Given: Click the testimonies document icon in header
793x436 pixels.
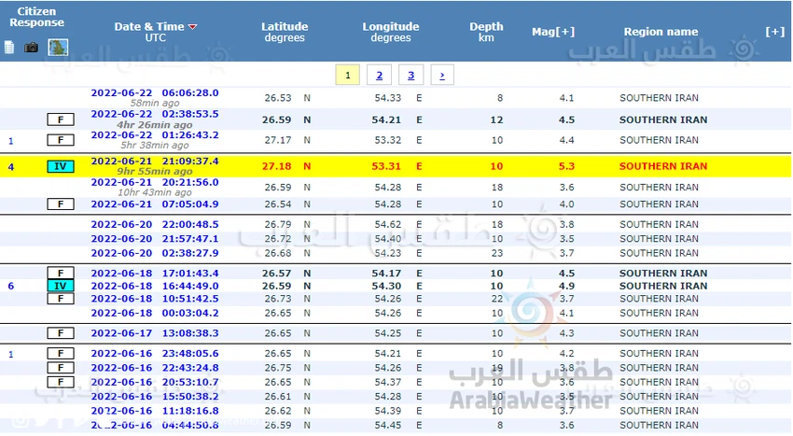Looking at the screenshot, I should click(9, 47).
